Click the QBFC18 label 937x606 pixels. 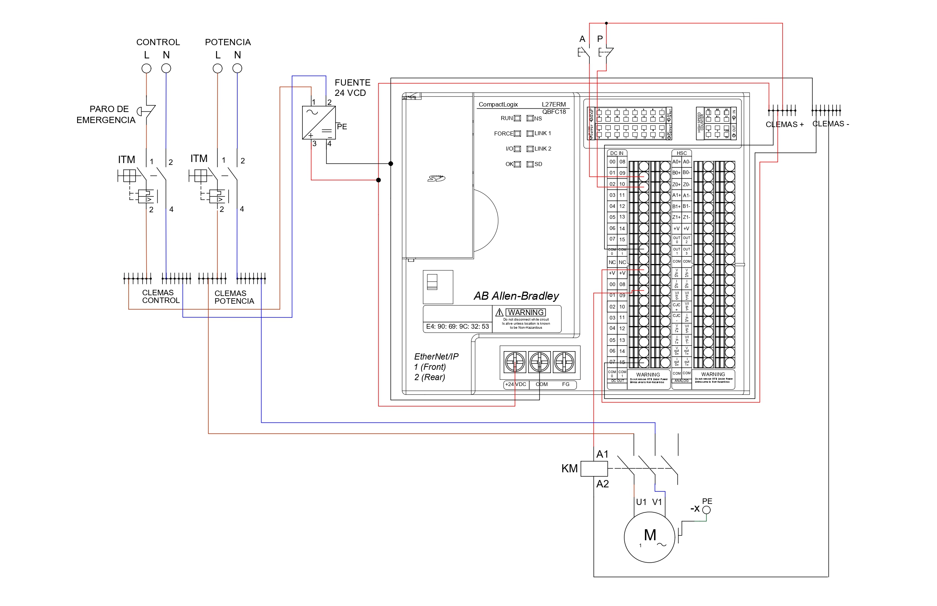[554, 112]
